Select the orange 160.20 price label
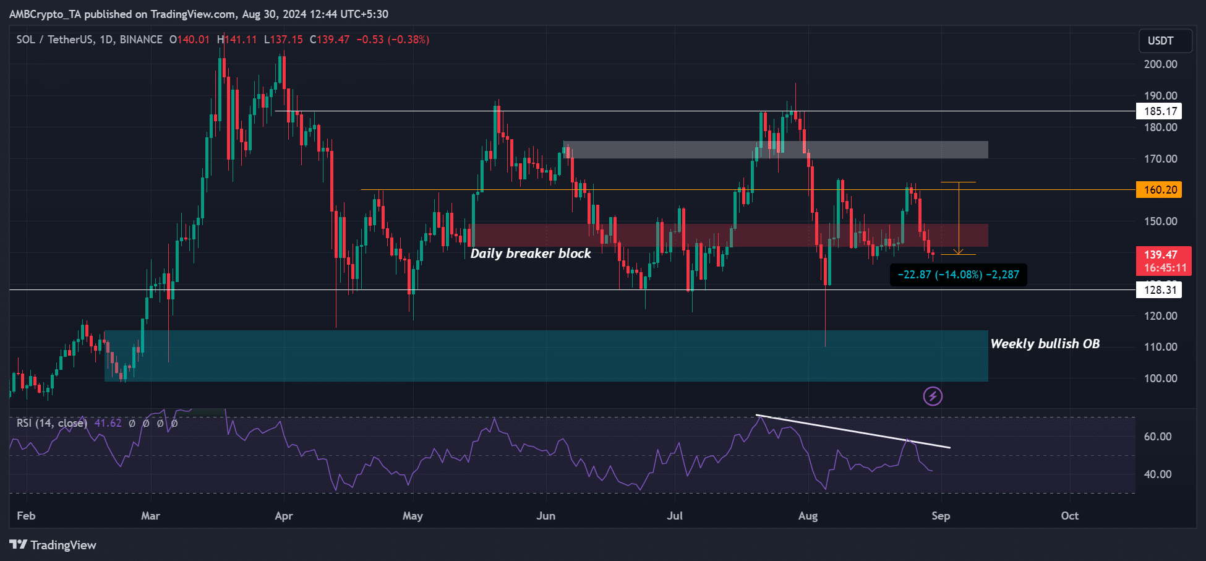 pos(1159,190)
